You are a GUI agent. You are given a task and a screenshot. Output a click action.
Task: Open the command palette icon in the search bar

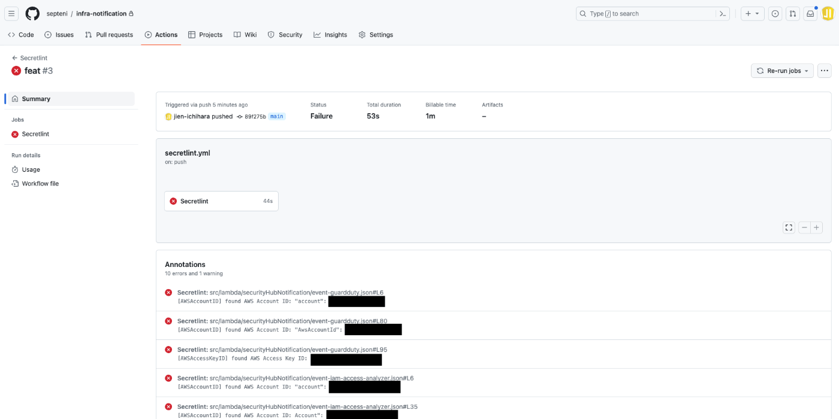click(723, 14)
